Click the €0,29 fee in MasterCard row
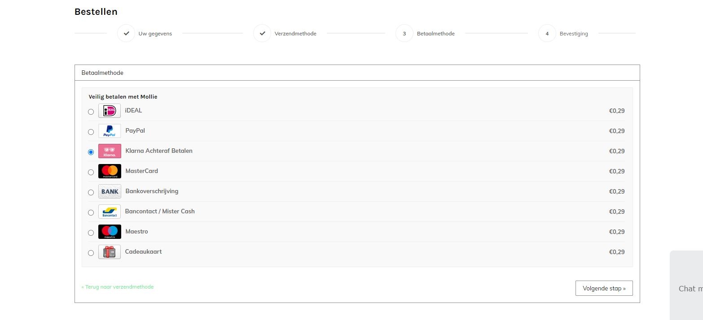The height and width of the screenshot is (320, 703). (617, 171)
